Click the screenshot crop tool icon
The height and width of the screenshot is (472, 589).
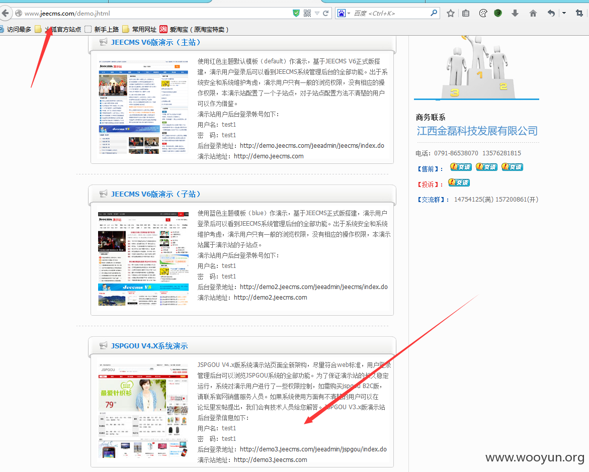click(x=579, y=14)
